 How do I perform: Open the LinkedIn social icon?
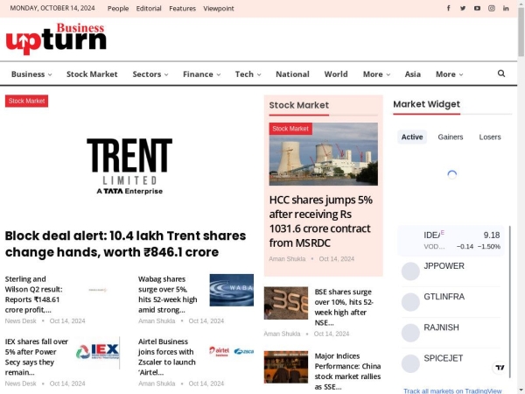506,9
